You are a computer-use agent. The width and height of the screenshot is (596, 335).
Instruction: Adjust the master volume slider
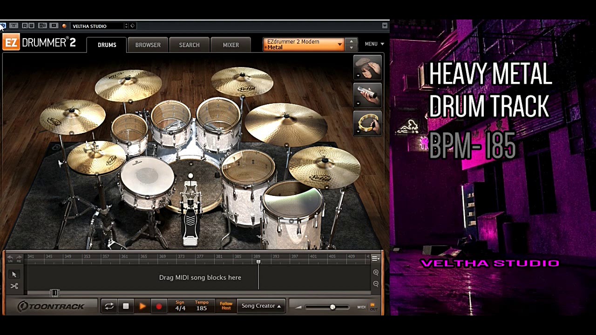click(x=328, y=307)
